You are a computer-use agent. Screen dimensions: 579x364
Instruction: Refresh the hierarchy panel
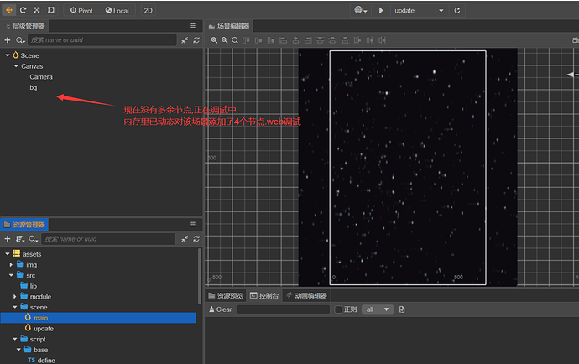coord(196,40)
